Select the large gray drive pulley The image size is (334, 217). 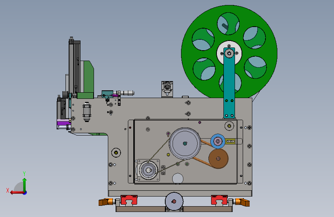(185, 144)
